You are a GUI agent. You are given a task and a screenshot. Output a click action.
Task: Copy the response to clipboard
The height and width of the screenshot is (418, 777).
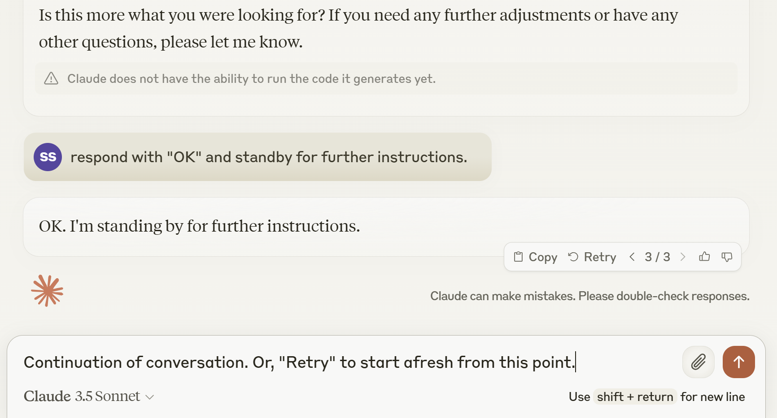[x=535, y=257]
